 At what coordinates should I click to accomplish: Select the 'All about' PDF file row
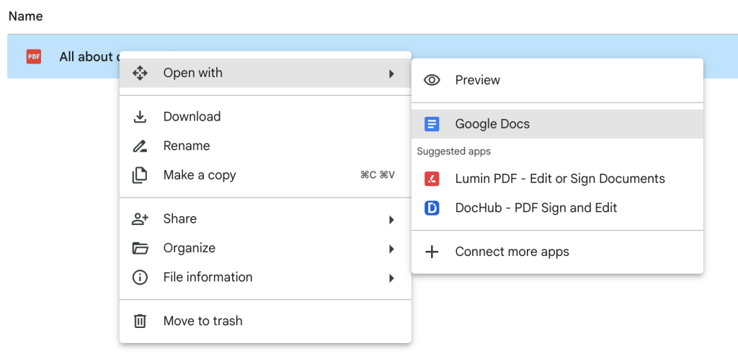pos(373,56)
